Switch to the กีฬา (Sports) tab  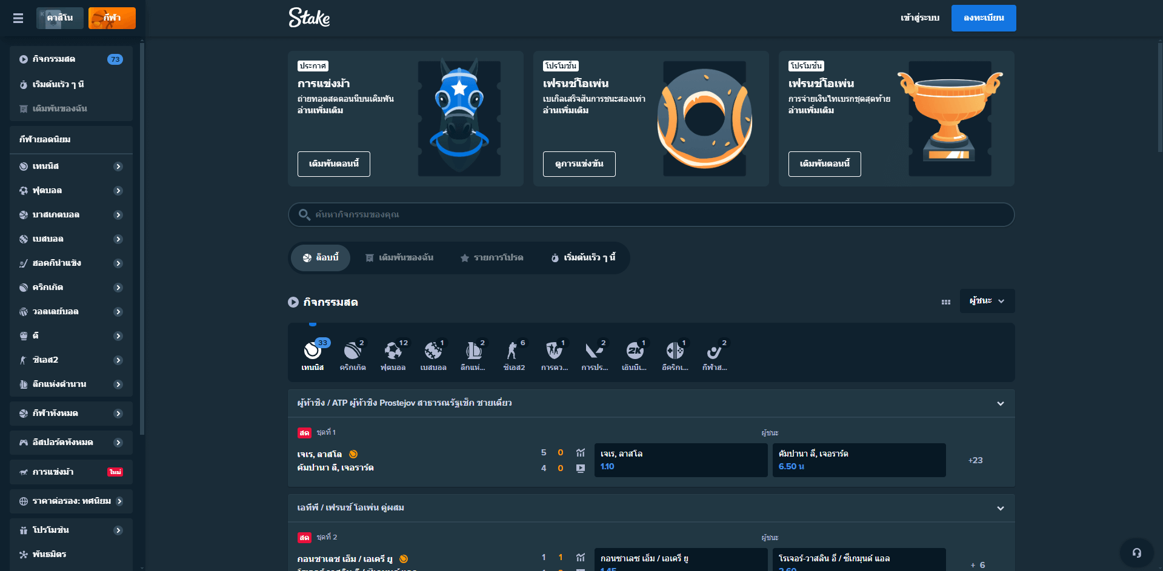pos(112,18)
